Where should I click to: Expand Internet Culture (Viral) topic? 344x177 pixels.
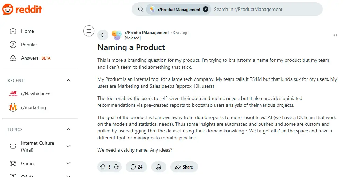point(68,146)
